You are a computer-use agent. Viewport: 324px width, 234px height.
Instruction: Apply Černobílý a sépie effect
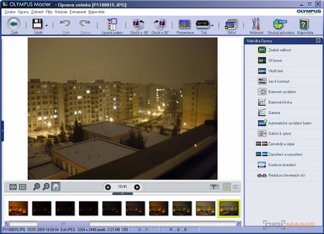click(283, 144)
